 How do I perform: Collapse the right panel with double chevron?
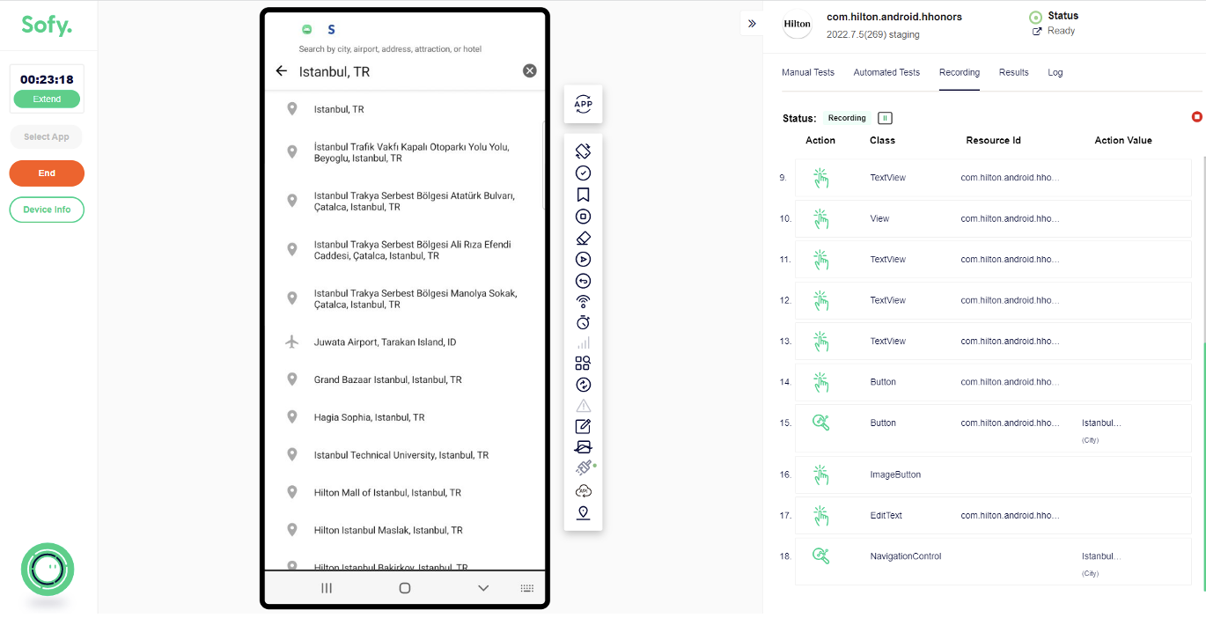752,24
